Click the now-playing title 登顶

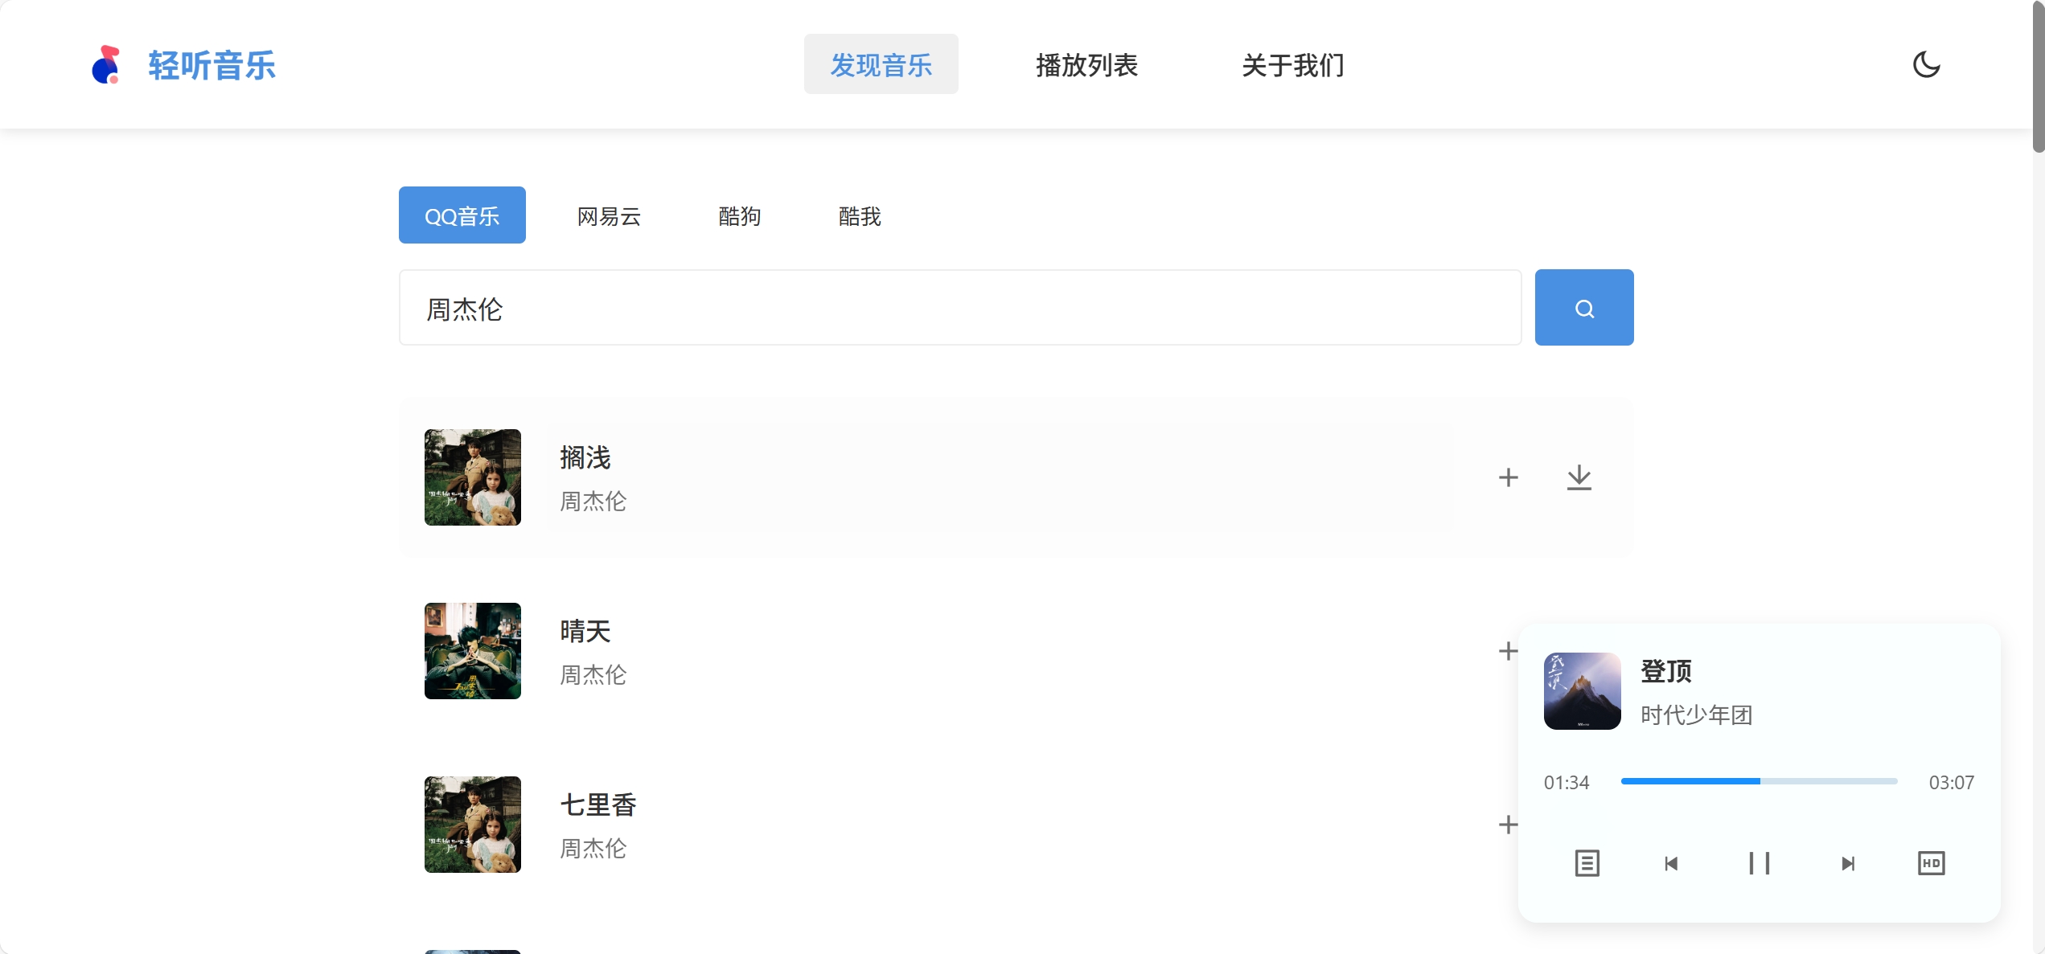[x=1666, y=671]
